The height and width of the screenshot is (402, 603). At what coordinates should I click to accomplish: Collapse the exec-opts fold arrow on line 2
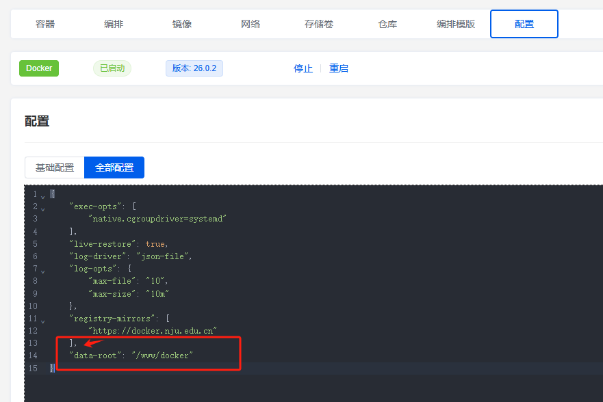(x=42, y=210)
